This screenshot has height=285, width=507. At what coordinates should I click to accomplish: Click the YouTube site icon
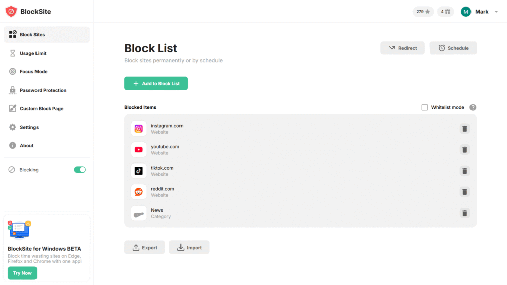[139, 150]
